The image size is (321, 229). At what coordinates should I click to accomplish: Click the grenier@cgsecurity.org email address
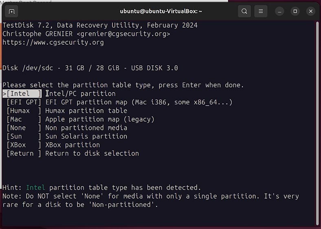point(123,34)
